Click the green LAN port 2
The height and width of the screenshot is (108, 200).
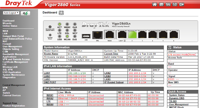(x=132, y=34)
